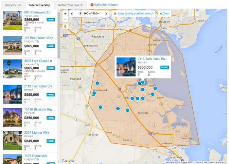Open 2113 Twin Oaks Blv in the list
This screenshot has width=229, height=164.
tap(38, 86)
